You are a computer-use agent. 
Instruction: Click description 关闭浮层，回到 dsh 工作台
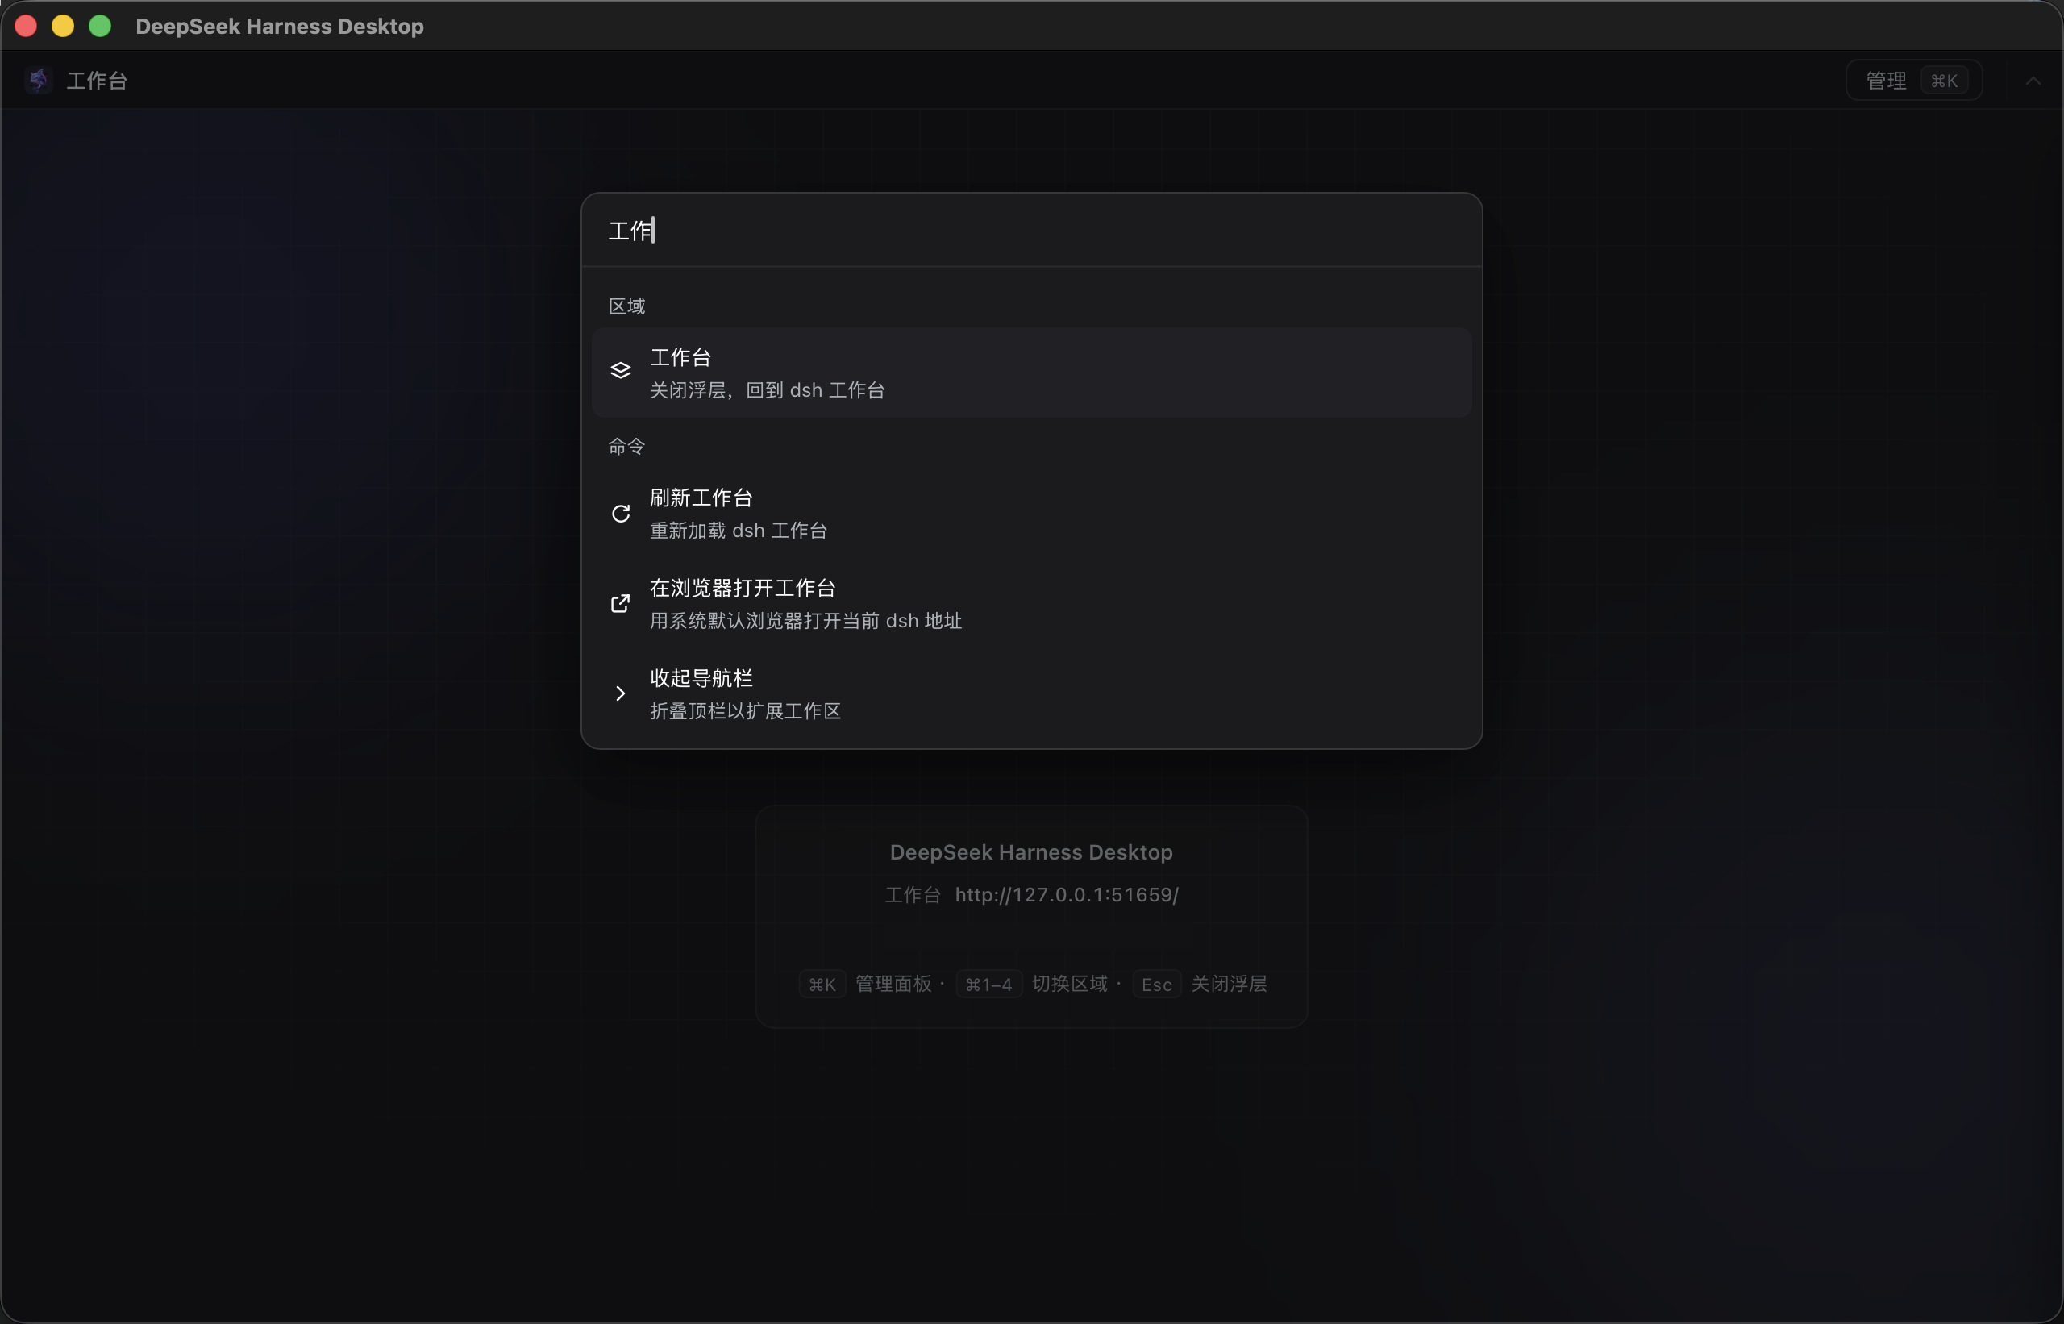coord(767,390)
